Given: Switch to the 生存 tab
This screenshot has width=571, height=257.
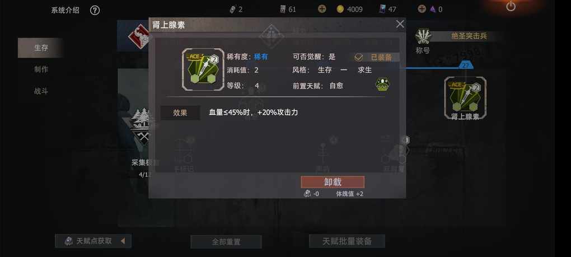Looking at the screenshot, I should pos(41,48).
